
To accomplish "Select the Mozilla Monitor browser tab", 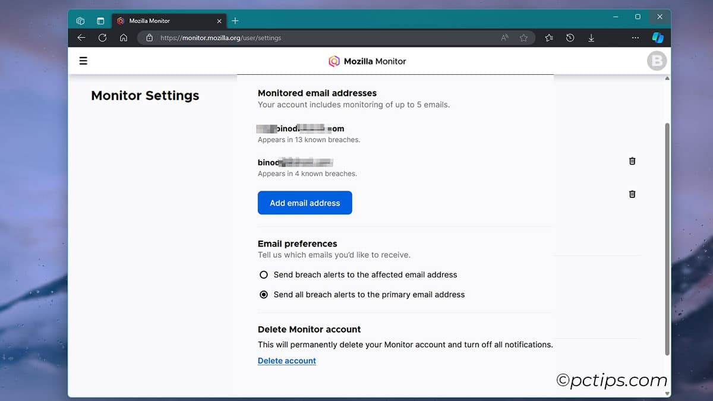I will point(170,21).
